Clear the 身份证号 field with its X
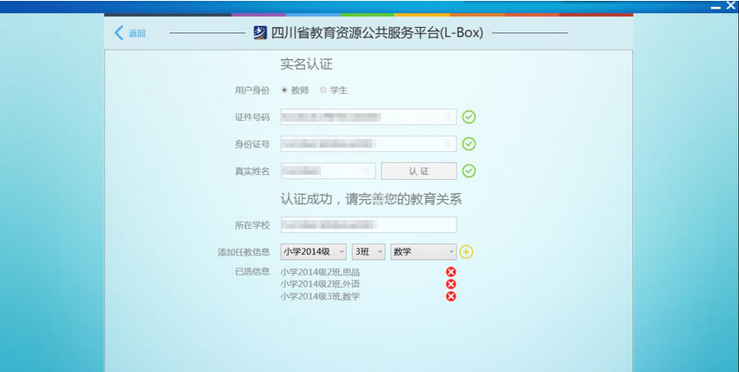739x372 pixels. 448,143
